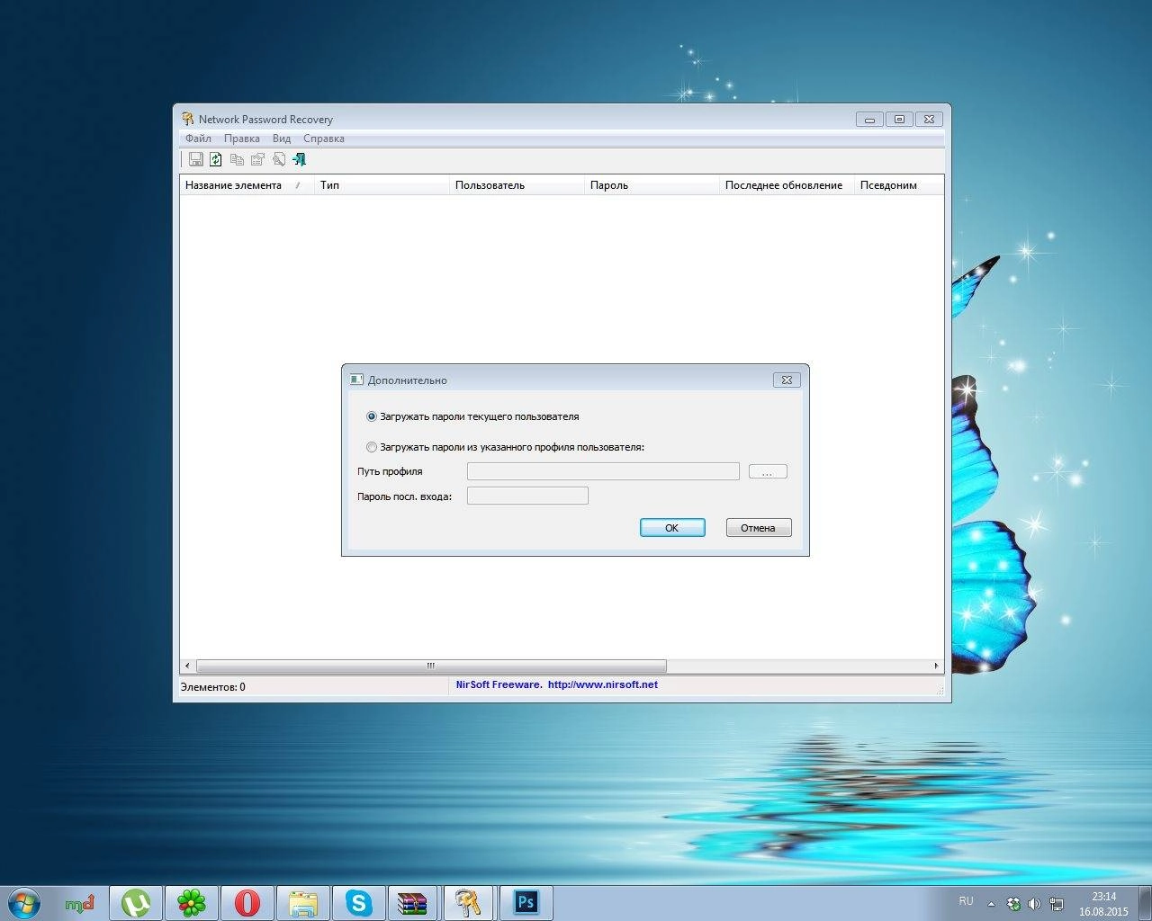The height and width of the screenshot is (921, 1152).
Task: Sort by Тип column header
Action: click(x=382, y=185)
